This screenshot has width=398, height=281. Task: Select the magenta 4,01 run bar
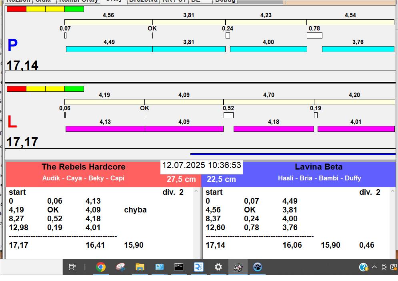click(356, 129)
